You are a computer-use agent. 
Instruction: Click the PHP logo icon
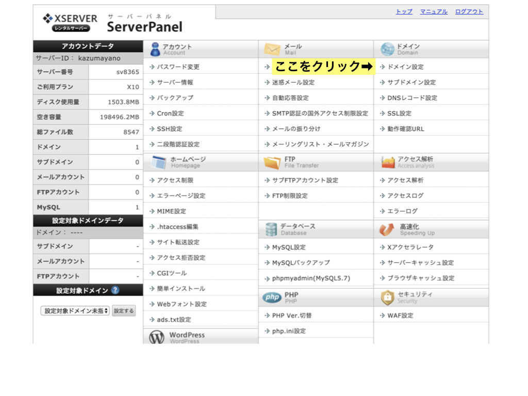pyautogui.click(x=272, y=297)
